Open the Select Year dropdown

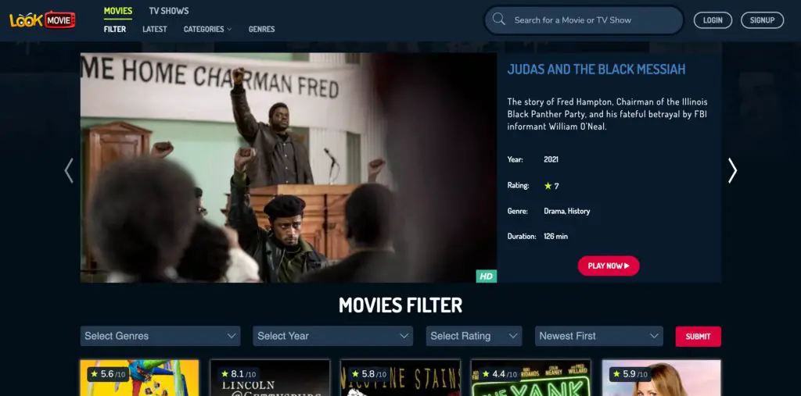(332, 336)
